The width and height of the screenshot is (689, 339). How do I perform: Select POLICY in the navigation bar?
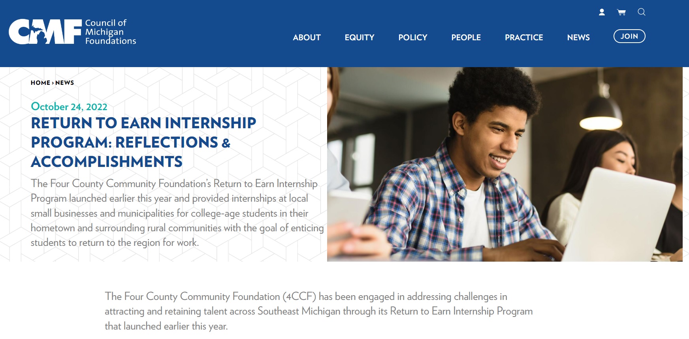point(412,37)
